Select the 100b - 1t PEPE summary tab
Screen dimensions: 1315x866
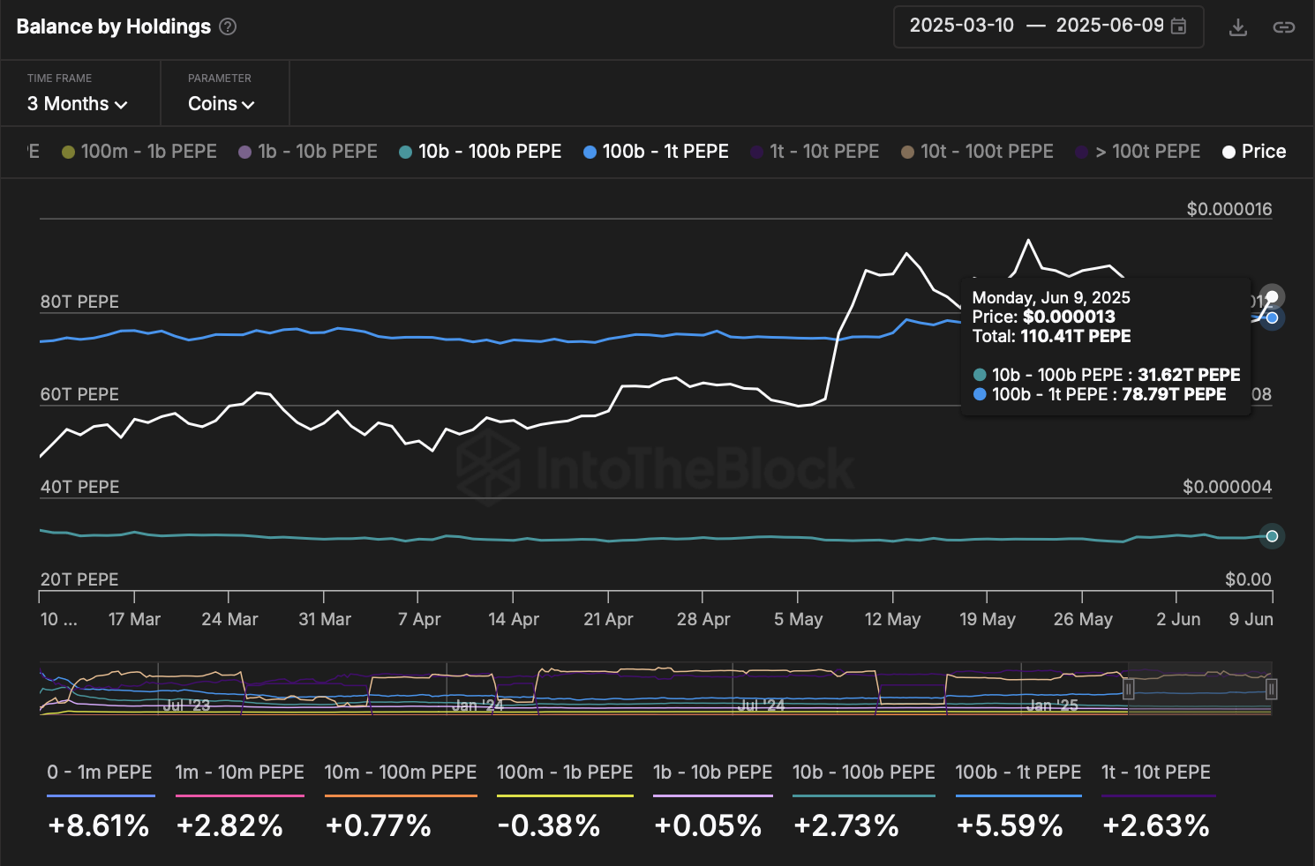click(1018, 773)
